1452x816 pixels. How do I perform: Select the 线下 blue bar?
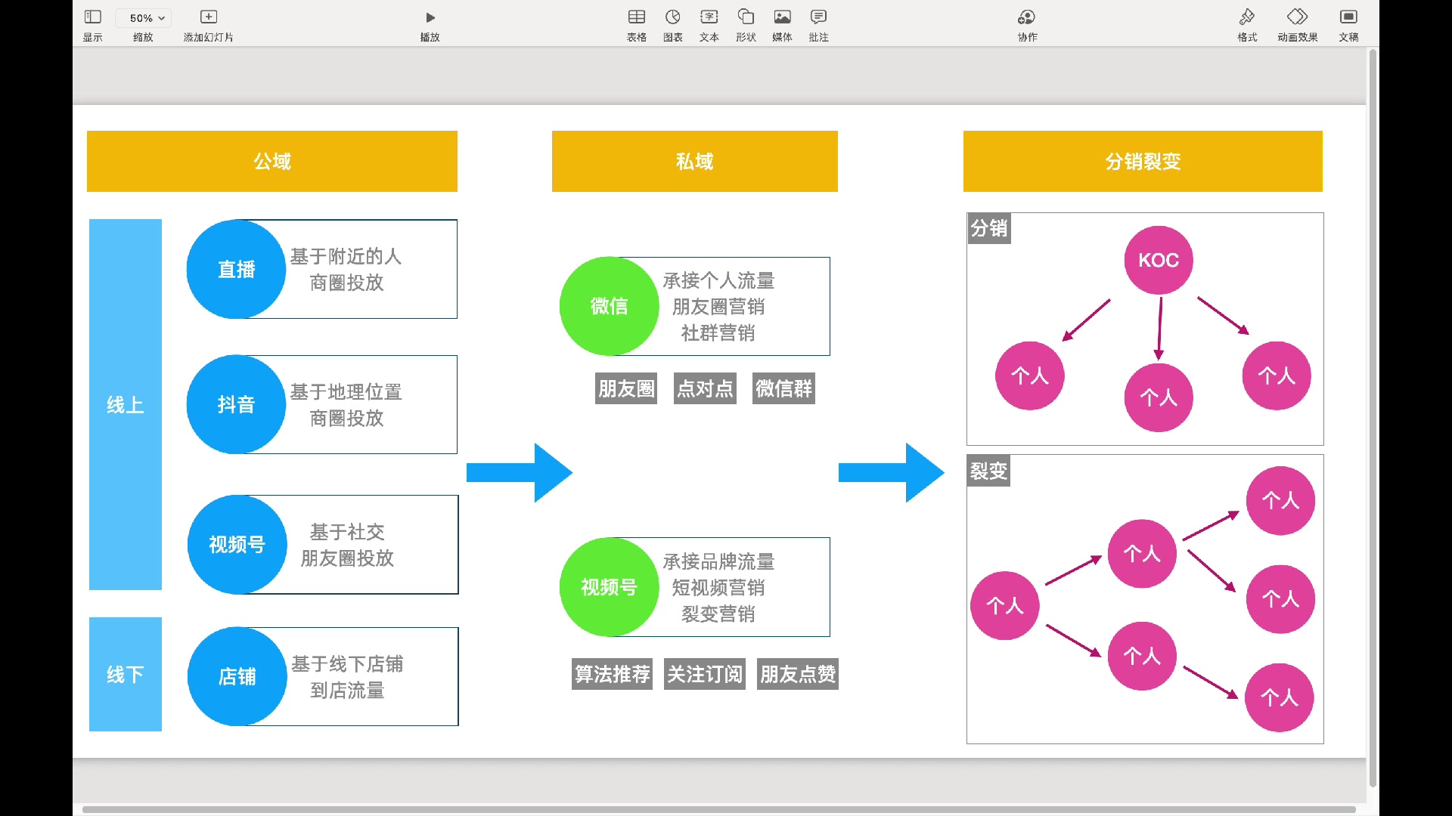pos(126,674)
